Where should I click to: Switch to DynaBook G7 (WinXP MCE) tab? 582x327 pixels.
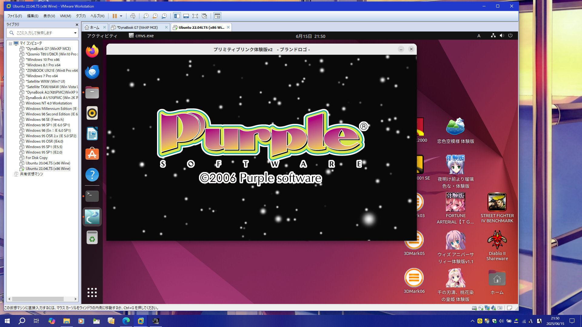coord(137,28)
